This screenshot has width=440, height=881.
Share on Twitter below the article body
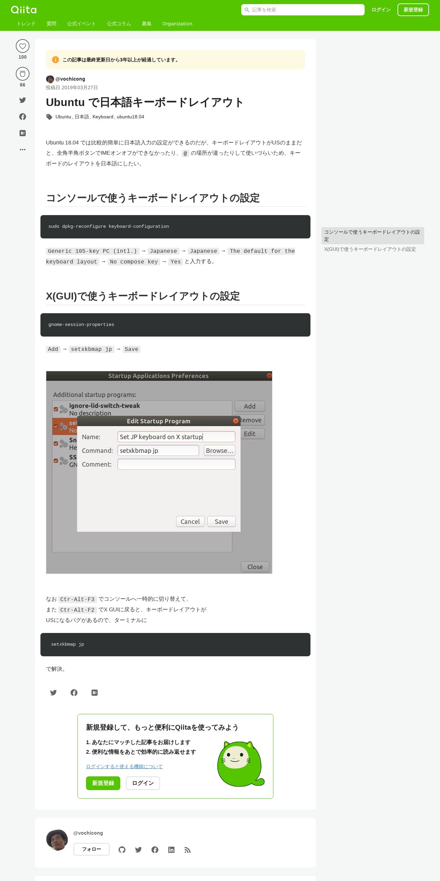pos(53,693)
